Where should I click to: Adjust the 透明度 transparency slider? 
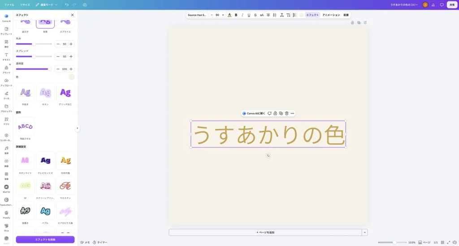[34, 69]
